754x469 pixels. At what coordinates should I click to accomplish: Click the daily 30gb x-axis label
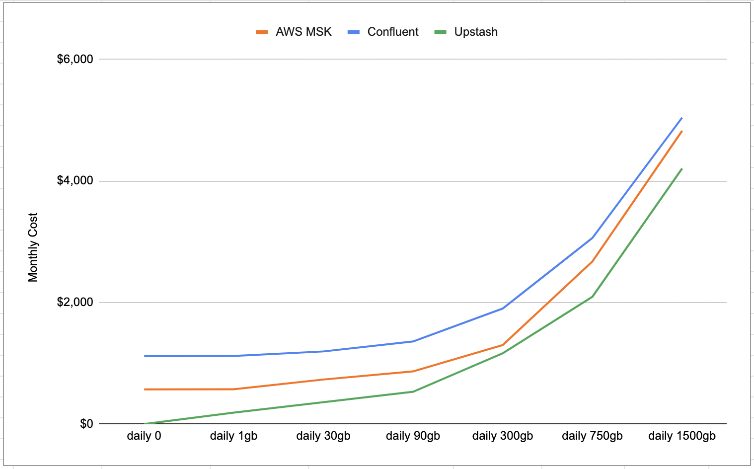pos(323,436)
